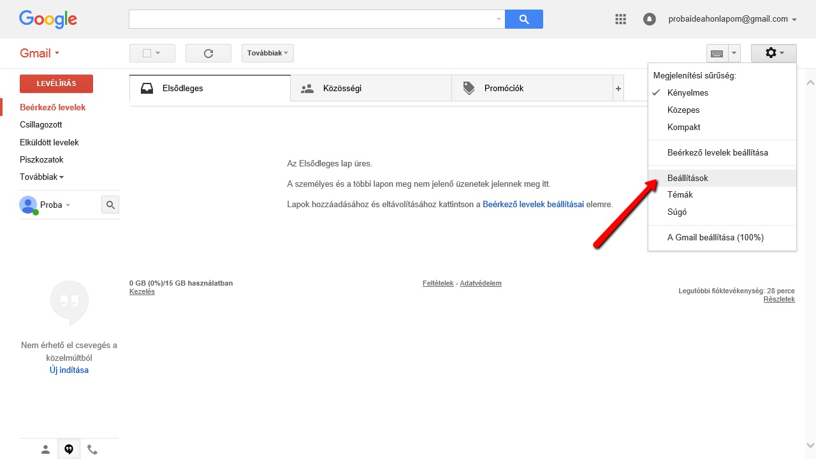Click the Kezelés storage link

[x=142, y=291]
